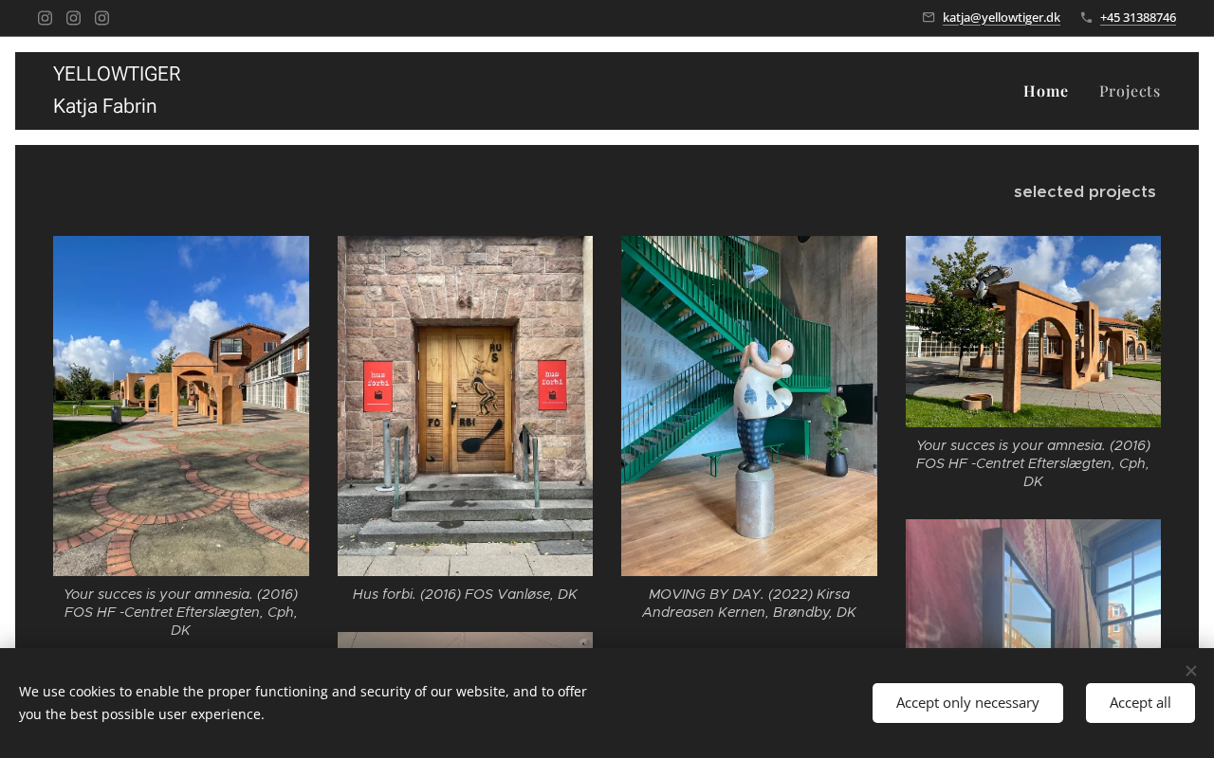Screen dimensions: 1214x758
Task: Click the katja@yellowtiger.dk email link
Action: click(x=1001, y=17)
